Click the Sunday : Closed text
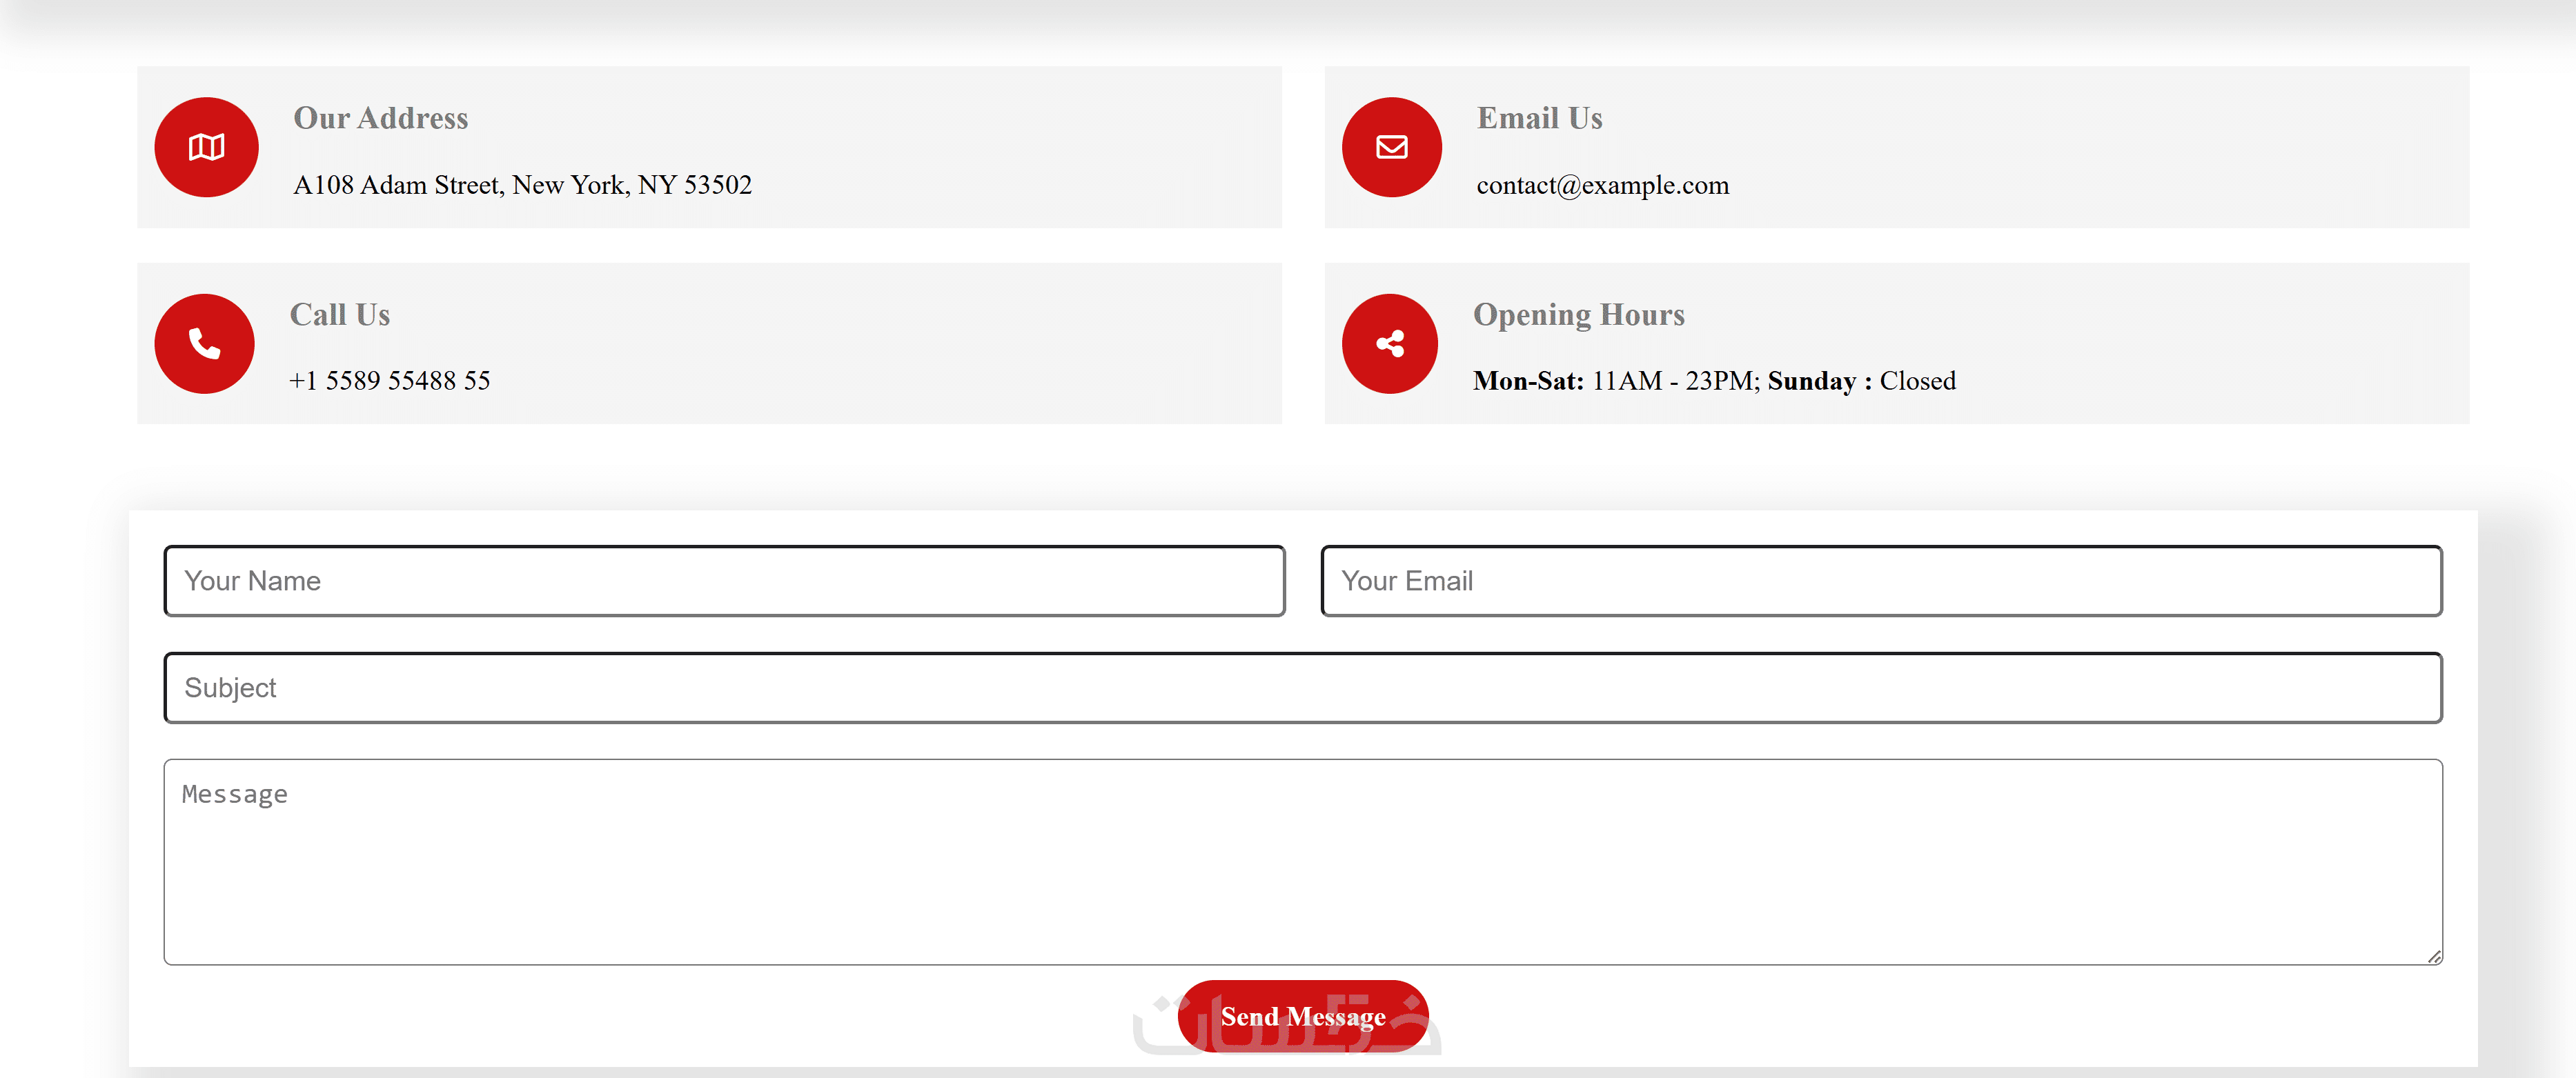Viewport: 2576px width, 1078px height. click(1861, 381)
